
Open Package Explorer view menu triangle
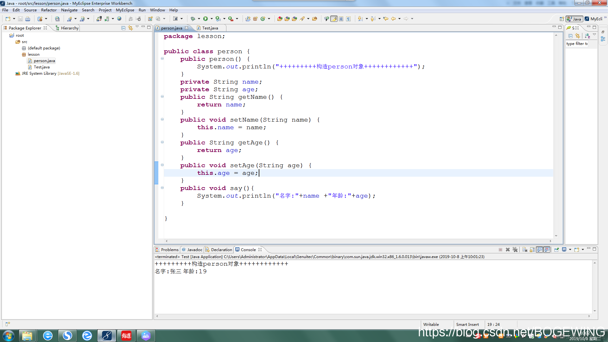coord(137,27)
